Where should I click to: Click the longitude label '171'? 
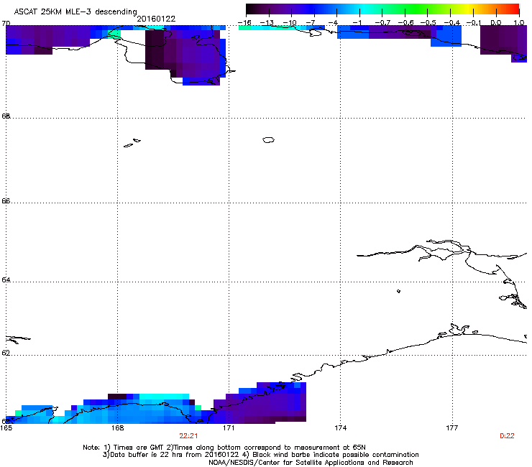tap(229, 428)
